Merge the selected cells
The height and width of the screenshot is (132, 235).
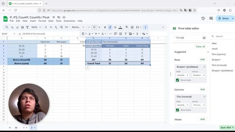(137, 27)
